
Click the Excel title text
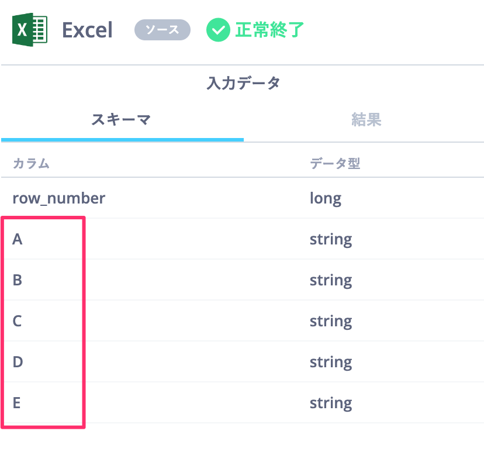pos(87,30)
